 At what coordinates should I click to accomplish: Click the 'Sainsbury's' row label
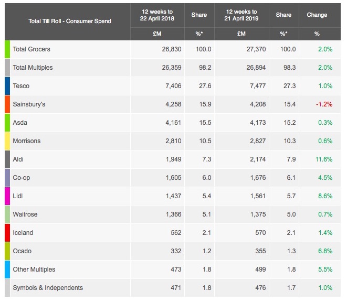click(x=29, y=104)
